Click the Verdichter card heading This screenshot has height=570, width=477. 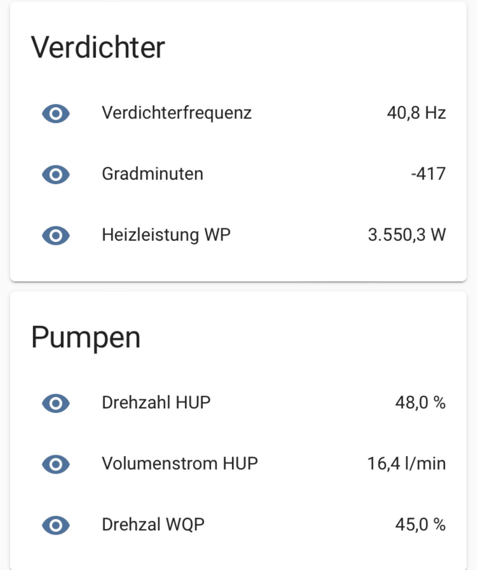(x=98, y=48)
